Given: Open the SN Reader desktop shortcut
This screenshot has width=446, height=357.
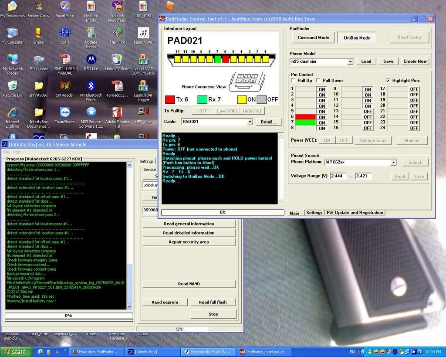Looking at the screenshot, I should pyautogui.click(x=65, y=89).
